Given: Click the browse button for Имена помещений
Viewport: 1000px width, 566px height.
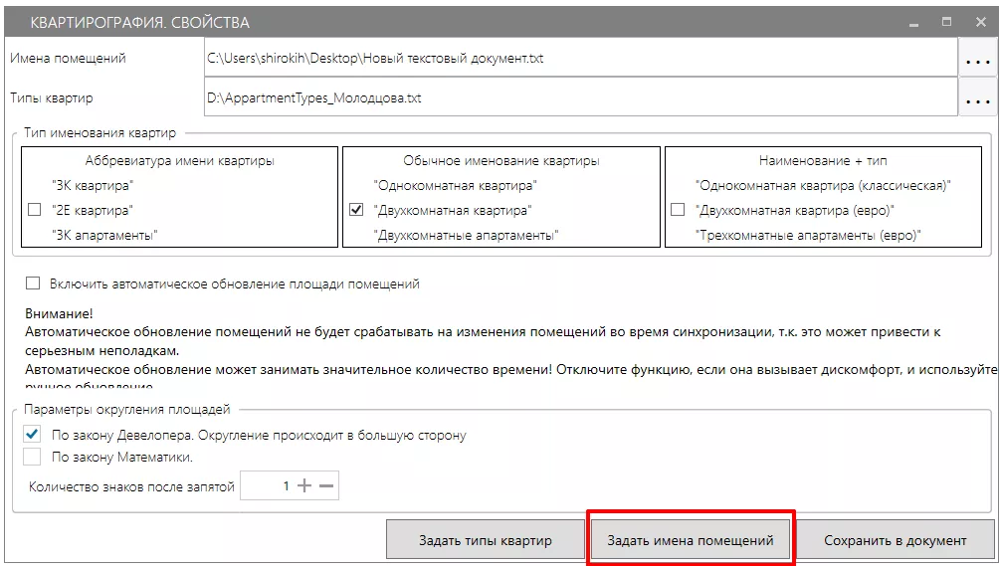Looking at the screenshot, I should [977, 59].
